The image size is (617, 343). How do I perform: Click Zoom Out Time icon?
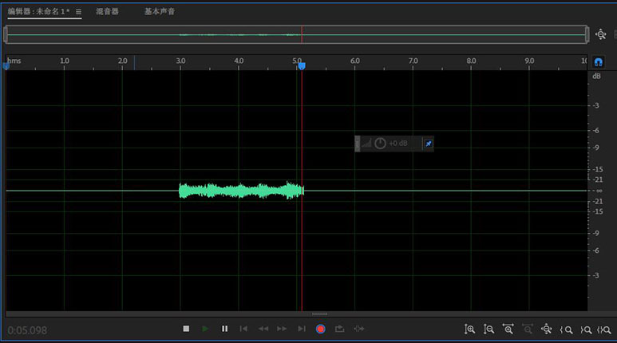pyautogui.click(x=528, y=329)
